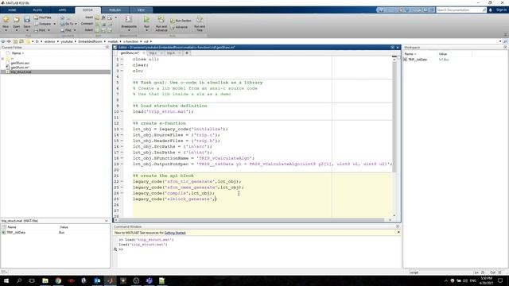Click Advance in the Run group

pyautogui.click(x=179, y=27)
